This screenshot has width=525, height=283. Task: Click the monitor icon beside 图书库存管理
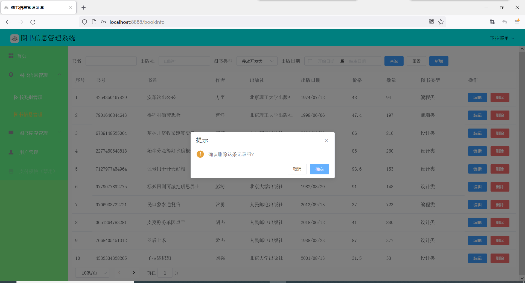click(11, 133)
